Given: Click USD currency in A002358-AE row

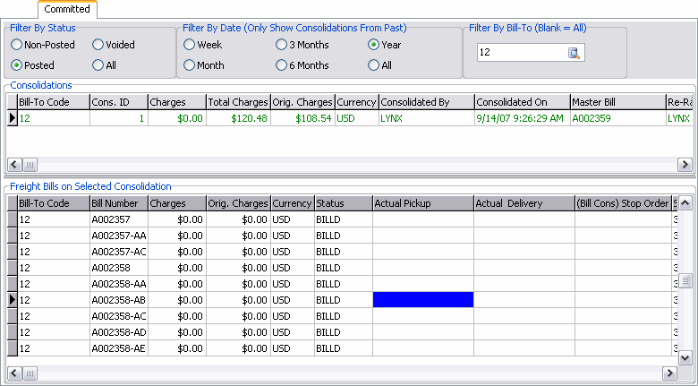Looking at the screenshot, I should pos(293,348).
